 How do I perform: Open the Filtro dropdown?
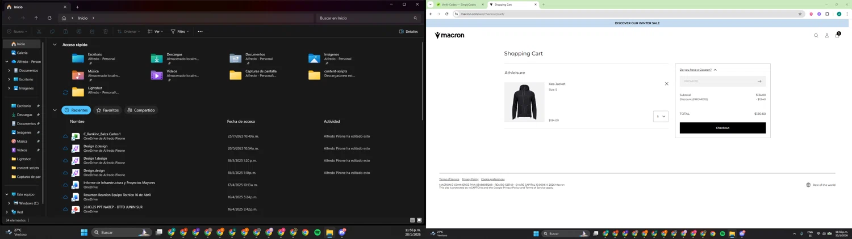(x=180, y=32)
